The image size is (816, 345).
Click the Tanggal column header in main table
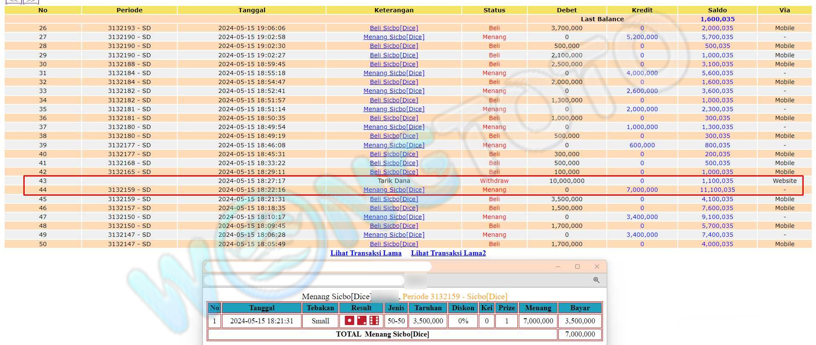click(x=252, y=10)
